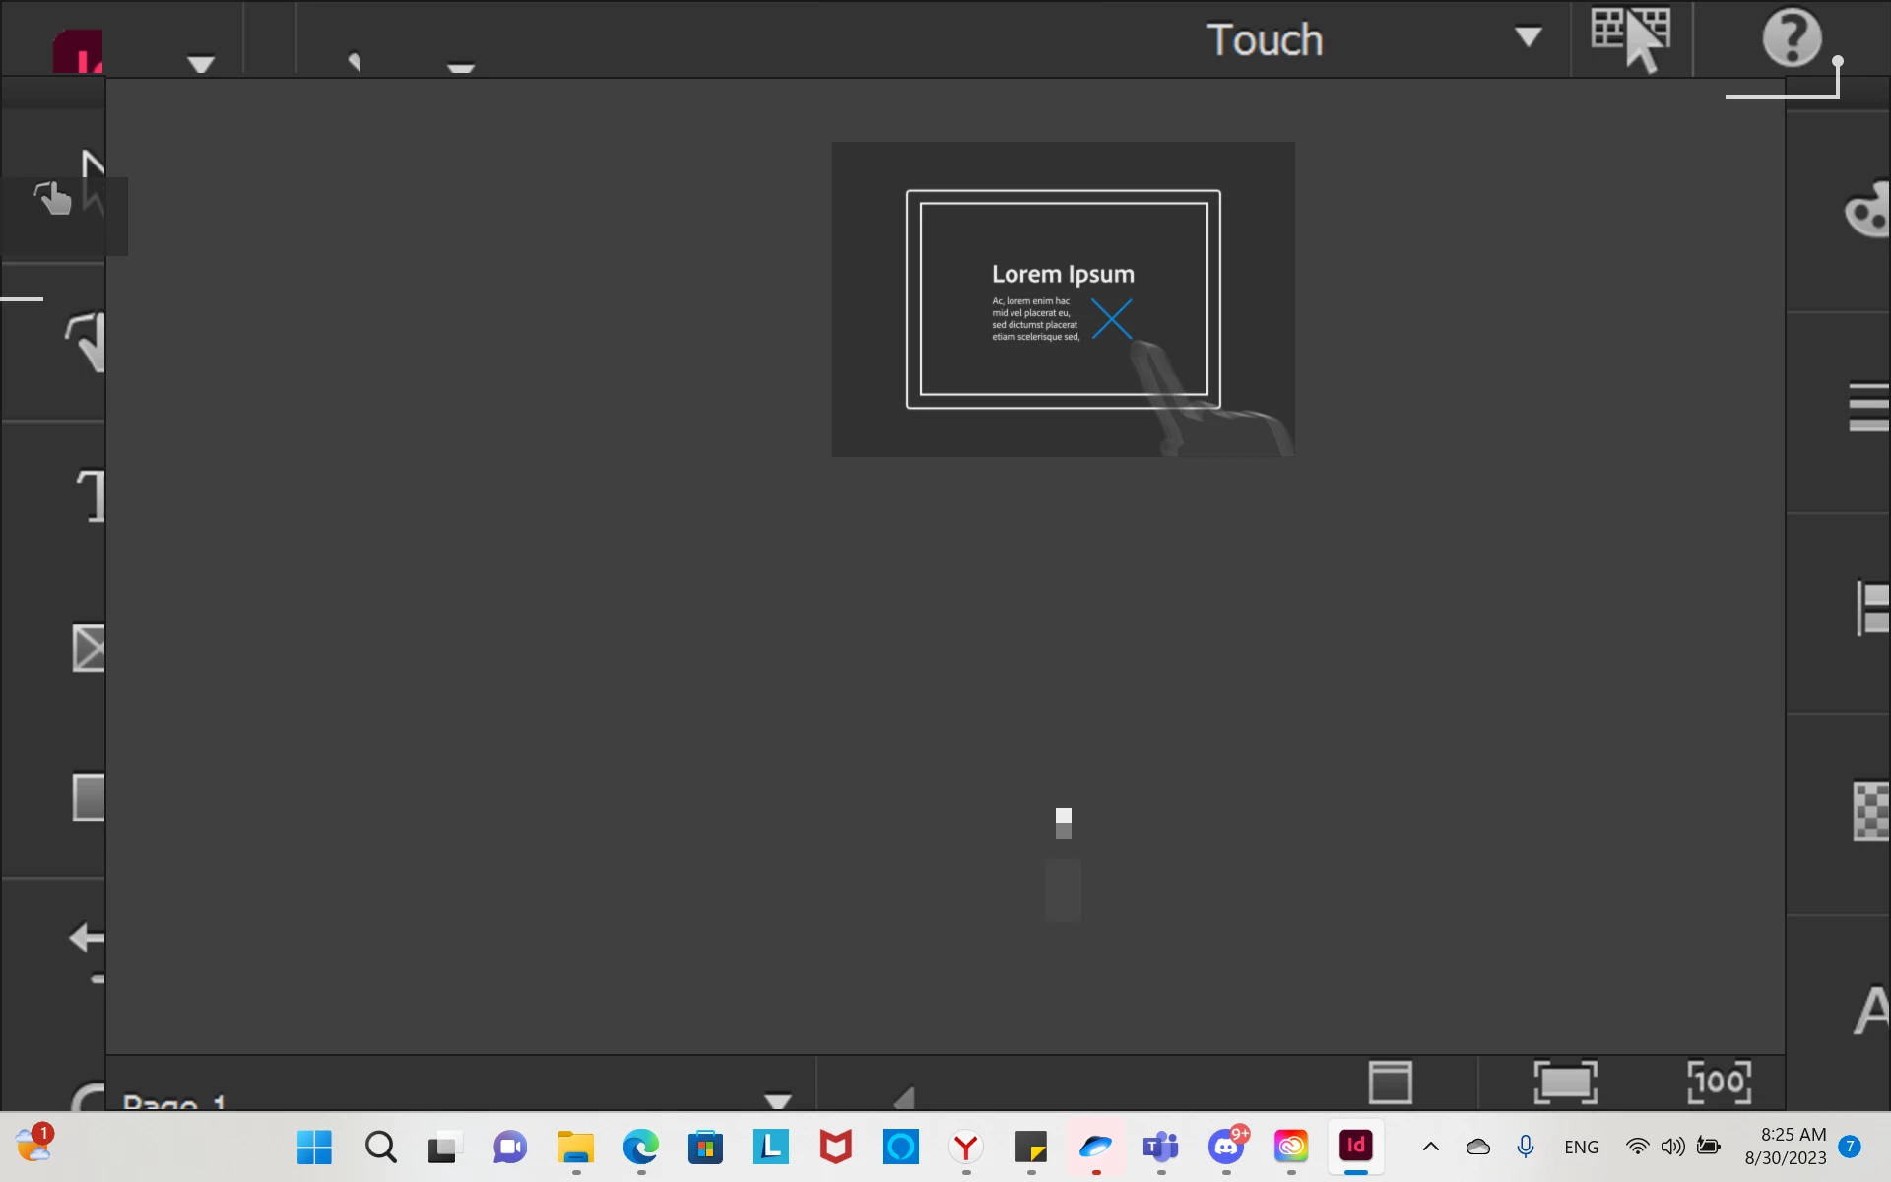Toggle 100 percent zoom view
The width and height of the screenshot is (1891, 1182).
pyautogui.click(x=1719, y=1082)
